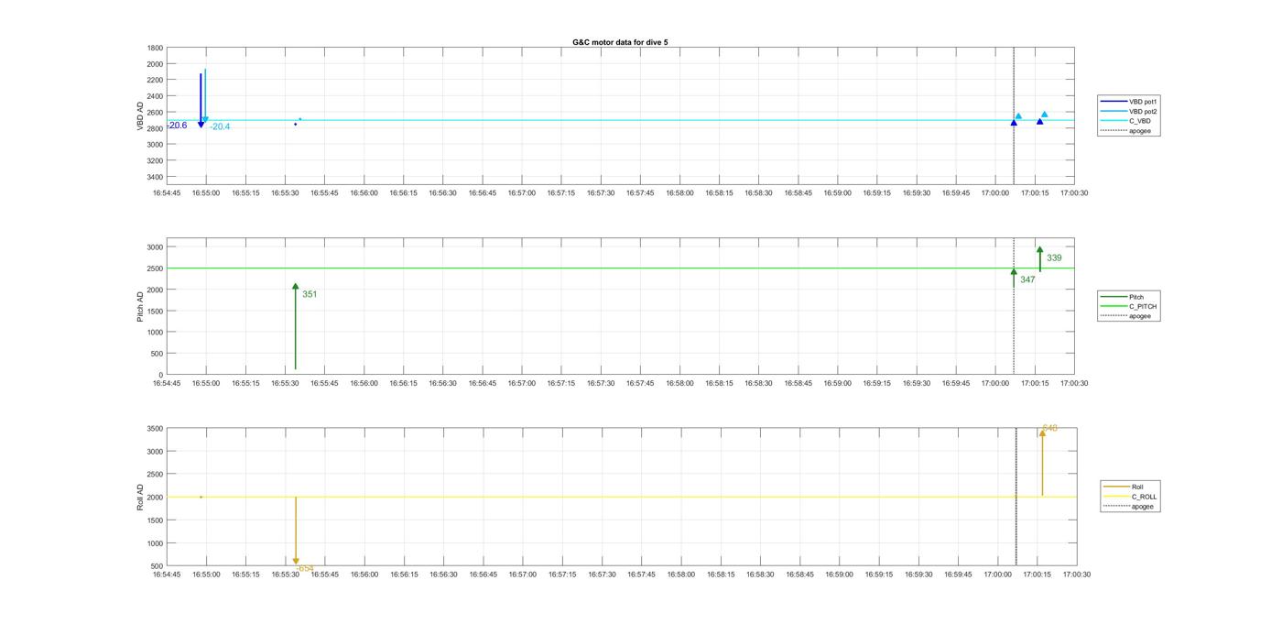
Task: Select the figure title 'G&C motor data for dive 5'
Action: [x=620, y=42]
